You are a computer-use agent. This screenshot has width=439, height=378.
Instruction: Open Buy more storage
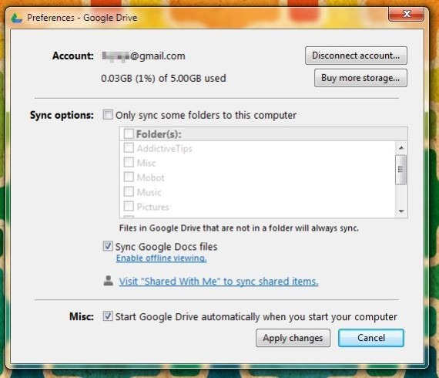point(360,78)
